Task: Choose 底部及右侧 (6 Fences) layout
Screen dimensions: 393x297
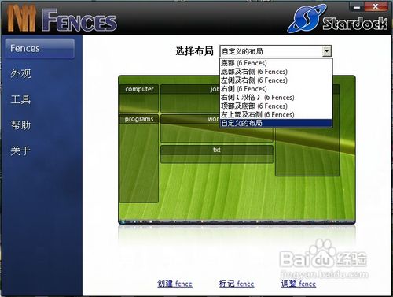Action: pyautogui.click(x=276, y=72)
